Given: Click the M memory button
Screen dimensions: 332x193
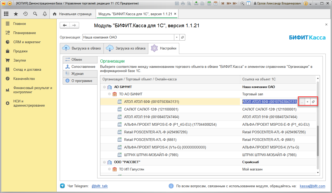Looking at the screenshot, I should click(223, 3).
